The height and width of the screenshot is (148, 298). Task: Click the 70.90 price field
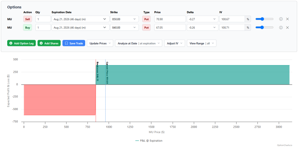[x=170, y=19]
